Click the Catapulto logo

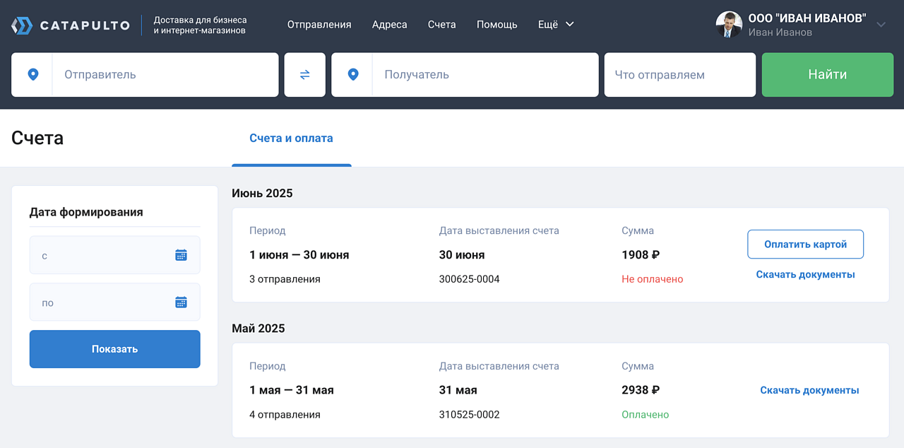click(x=71, y=25)
